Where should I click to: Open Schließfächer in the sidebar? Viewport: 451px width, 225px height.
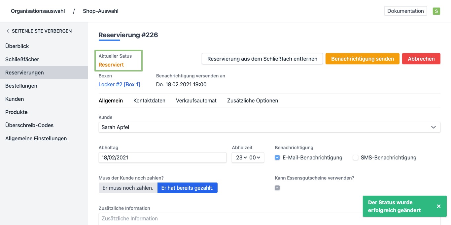pos(22,59)
